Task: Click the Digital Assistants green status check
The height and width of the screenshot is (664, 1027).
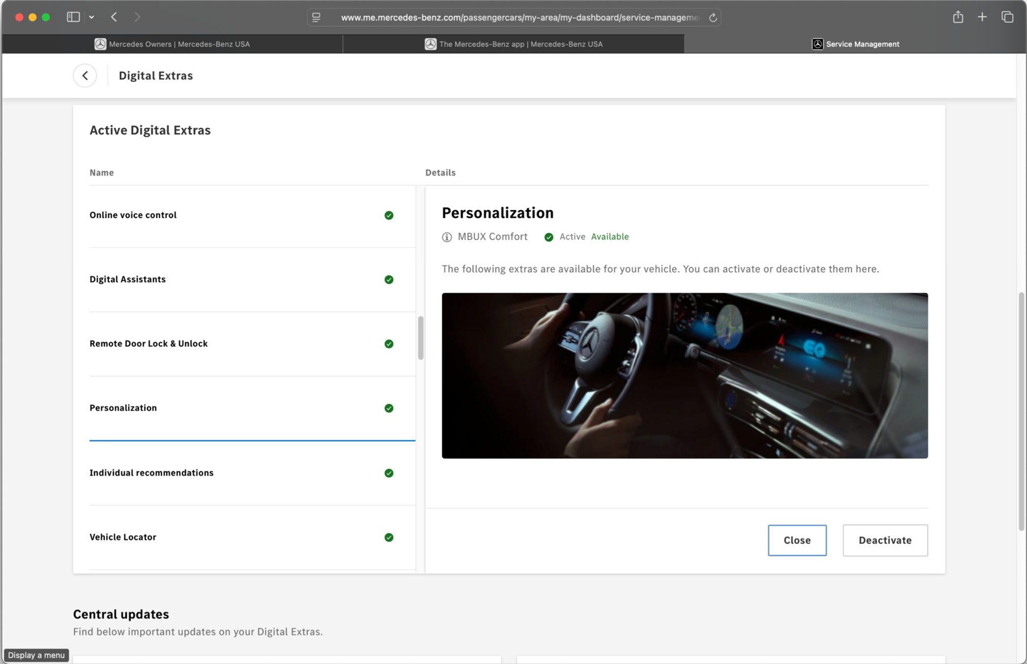Action: 389,279
